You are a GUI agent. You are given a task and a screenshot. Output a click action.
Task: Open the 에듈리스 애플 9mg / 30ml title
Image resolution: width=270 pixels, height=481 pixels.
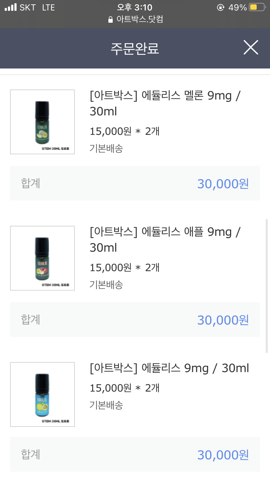(x=165, y=240)
